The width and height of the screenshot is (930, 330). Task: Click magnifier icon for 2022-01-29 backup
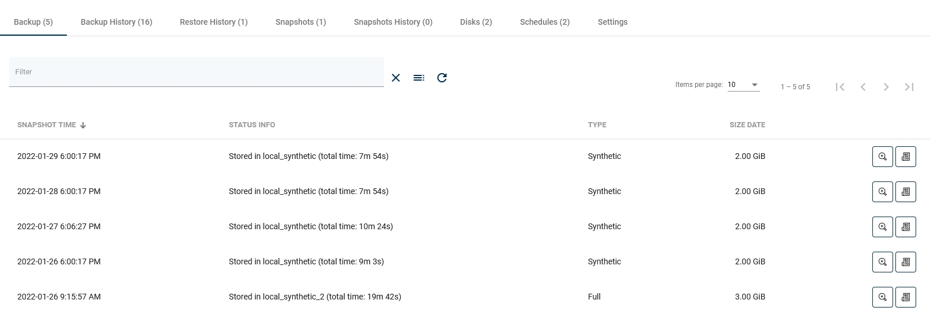click(882, 157)
